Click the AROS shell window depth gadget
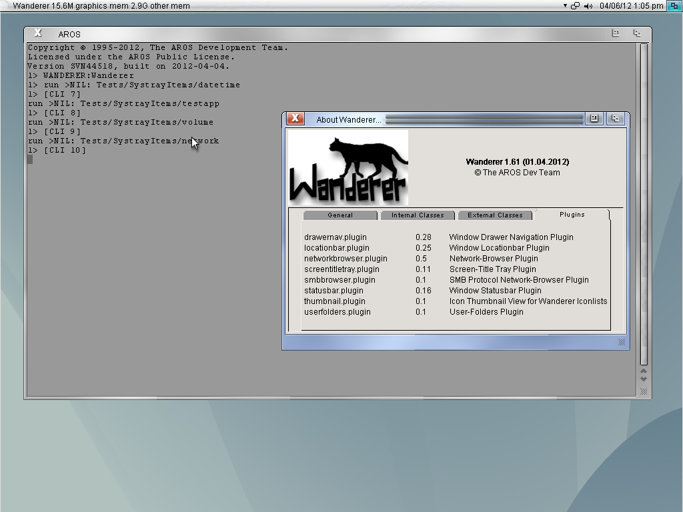This screenshot has height=512, width=683. tap(637, 33)
